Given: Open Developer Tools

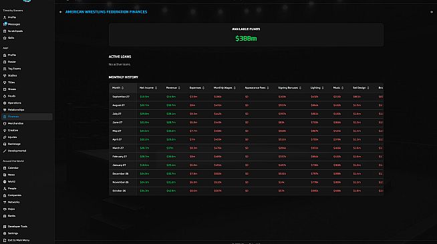Looking at the screenshot, I should point(15,227).
